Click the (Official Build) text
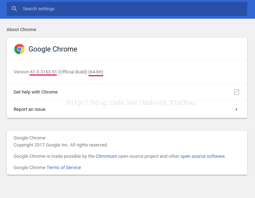255x198 pixels. pyautogui.click(x=73, y=72)
